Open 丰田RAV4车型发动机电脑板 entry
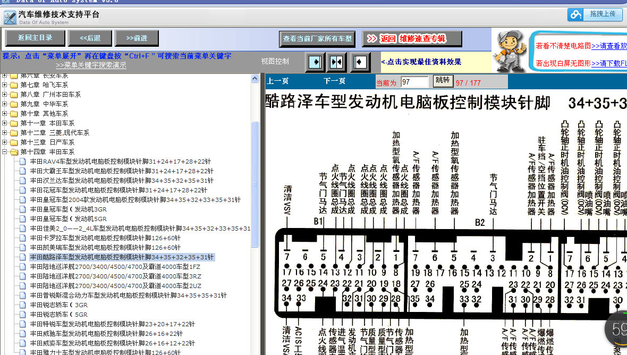 point(121,162)
